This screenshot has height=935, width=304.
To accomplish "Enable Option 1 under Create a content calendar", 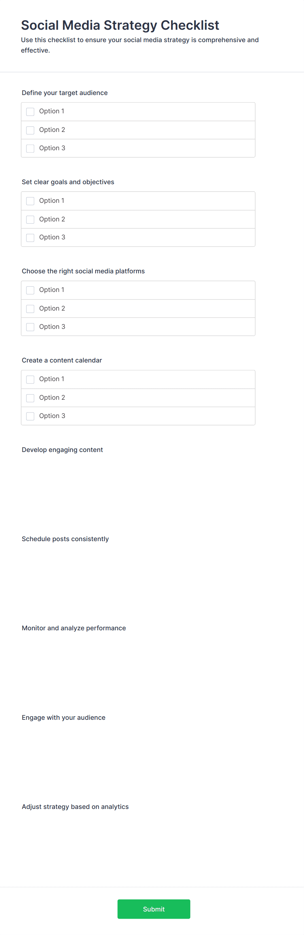I will coord(30,379).
